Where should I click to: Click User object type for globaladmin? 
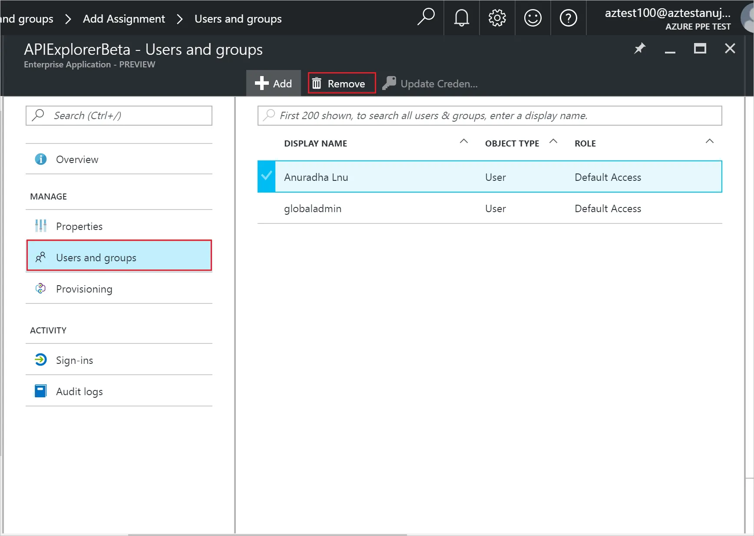[x=496, y=209]
